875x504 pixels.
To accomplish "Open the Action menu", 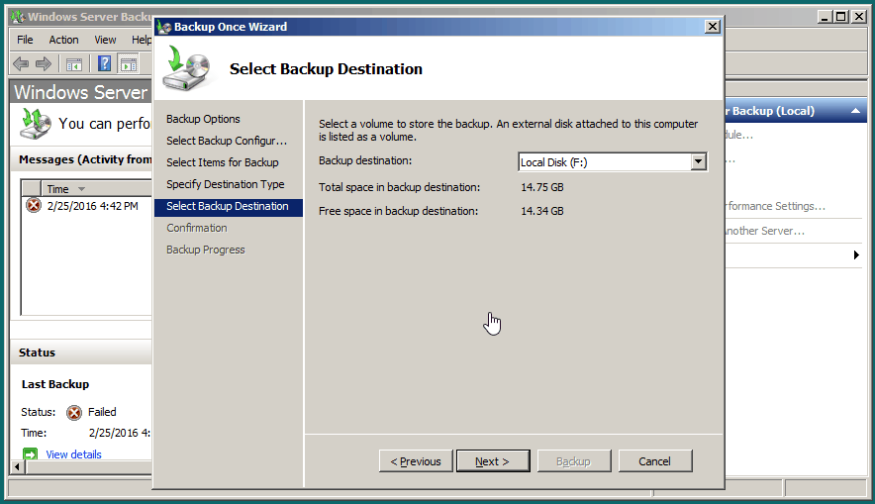I will 63,40.
